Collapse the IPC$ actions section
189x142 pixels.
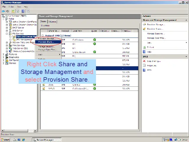(x=186, y=57)
